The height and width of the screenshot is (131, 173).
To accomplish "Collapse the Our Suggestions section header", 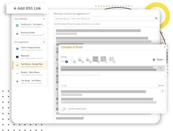I will tap(30, 42).
